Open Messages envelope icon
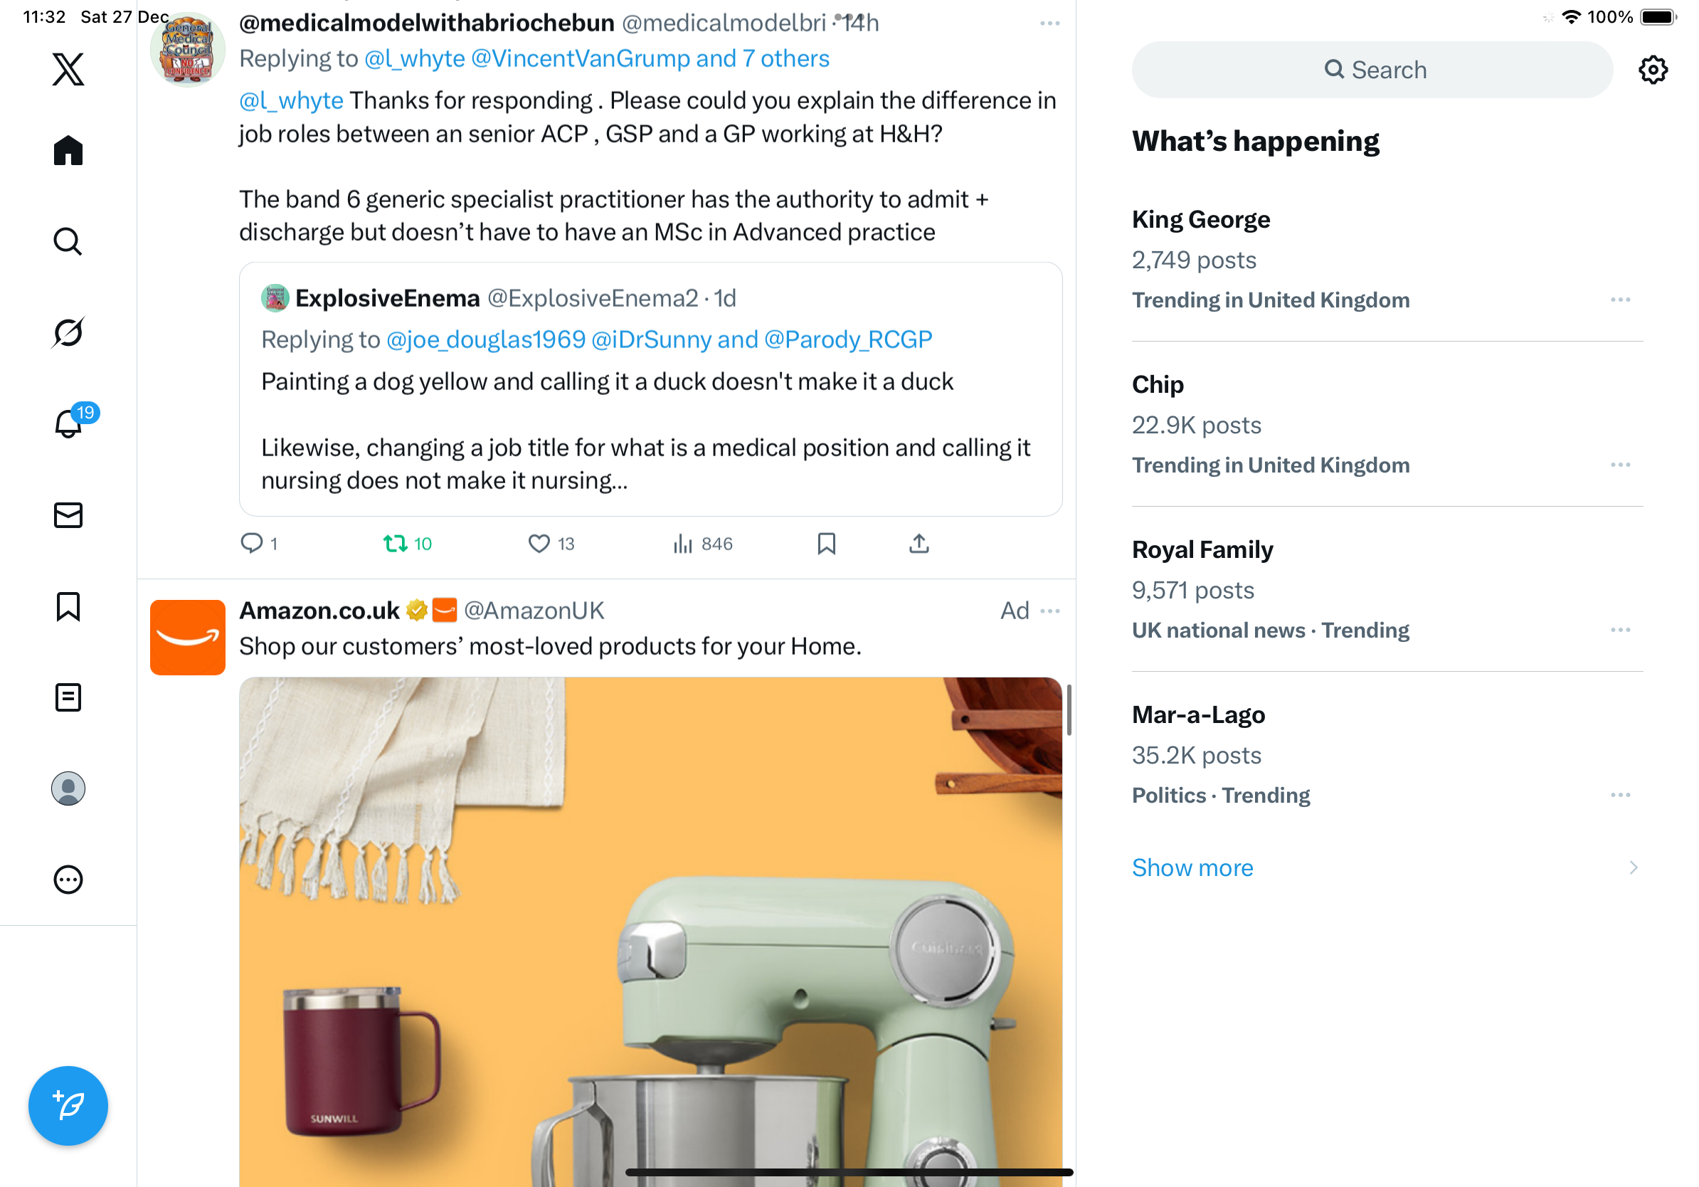Image resolution: width=1699 pixels, height=1187 pixels. (x=68, y=515)
